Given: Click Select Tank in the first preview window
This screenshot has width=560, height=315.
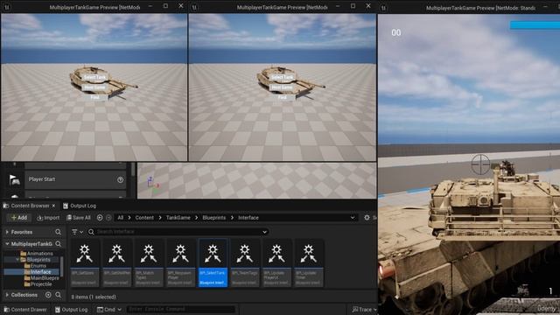Looking at the screenshot, I should click(94, 77).
